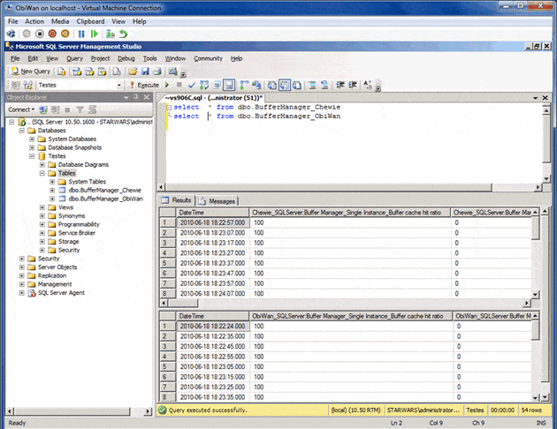The height and width of the screenshot is (429, 557).
Task: Refresh the Object Explorer tree
Action: [92, 109]
